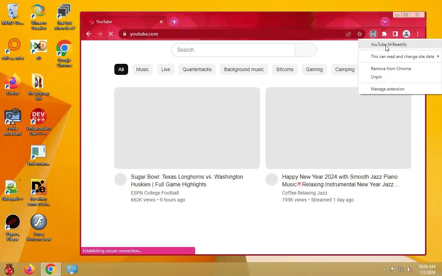Open the Recycle Bin desktop icon
The height and width of the screenshot is (276, 442).
[x=13, y=11]
